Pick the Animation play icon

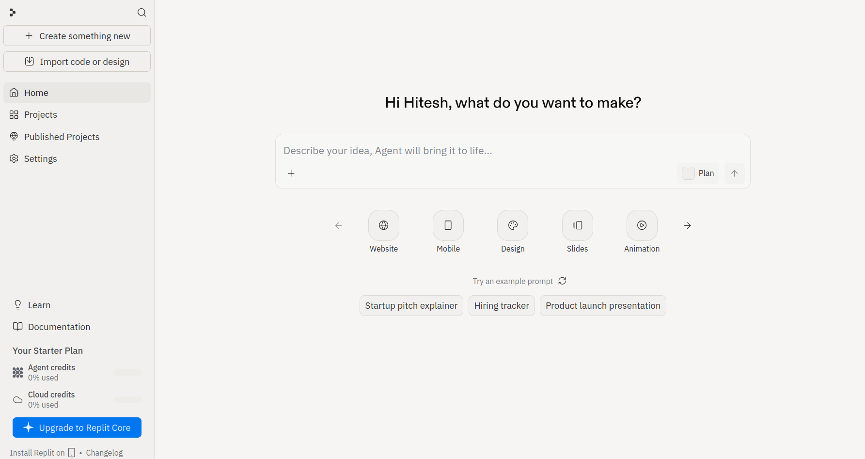tap(642, 225)
